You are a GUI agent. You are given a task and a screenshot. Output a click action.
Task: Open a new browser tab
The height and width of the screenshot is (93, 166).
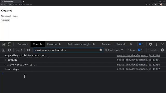[23, 2]
